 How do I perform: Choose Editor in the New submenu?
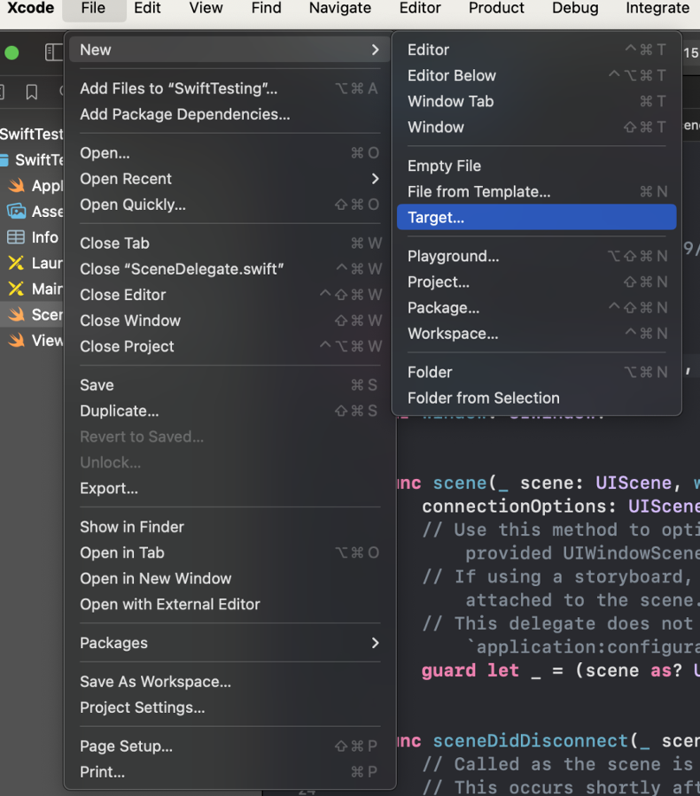[x=536, y=50]
